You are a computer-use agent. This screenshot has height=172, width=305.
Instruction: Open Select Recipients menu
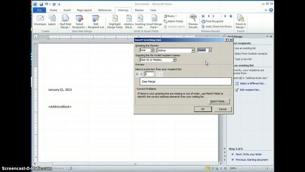[x=80, y=21]
